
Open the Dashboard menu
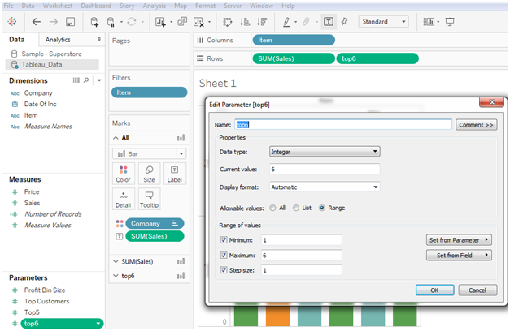pyautogui.click(x=96, y=6)
